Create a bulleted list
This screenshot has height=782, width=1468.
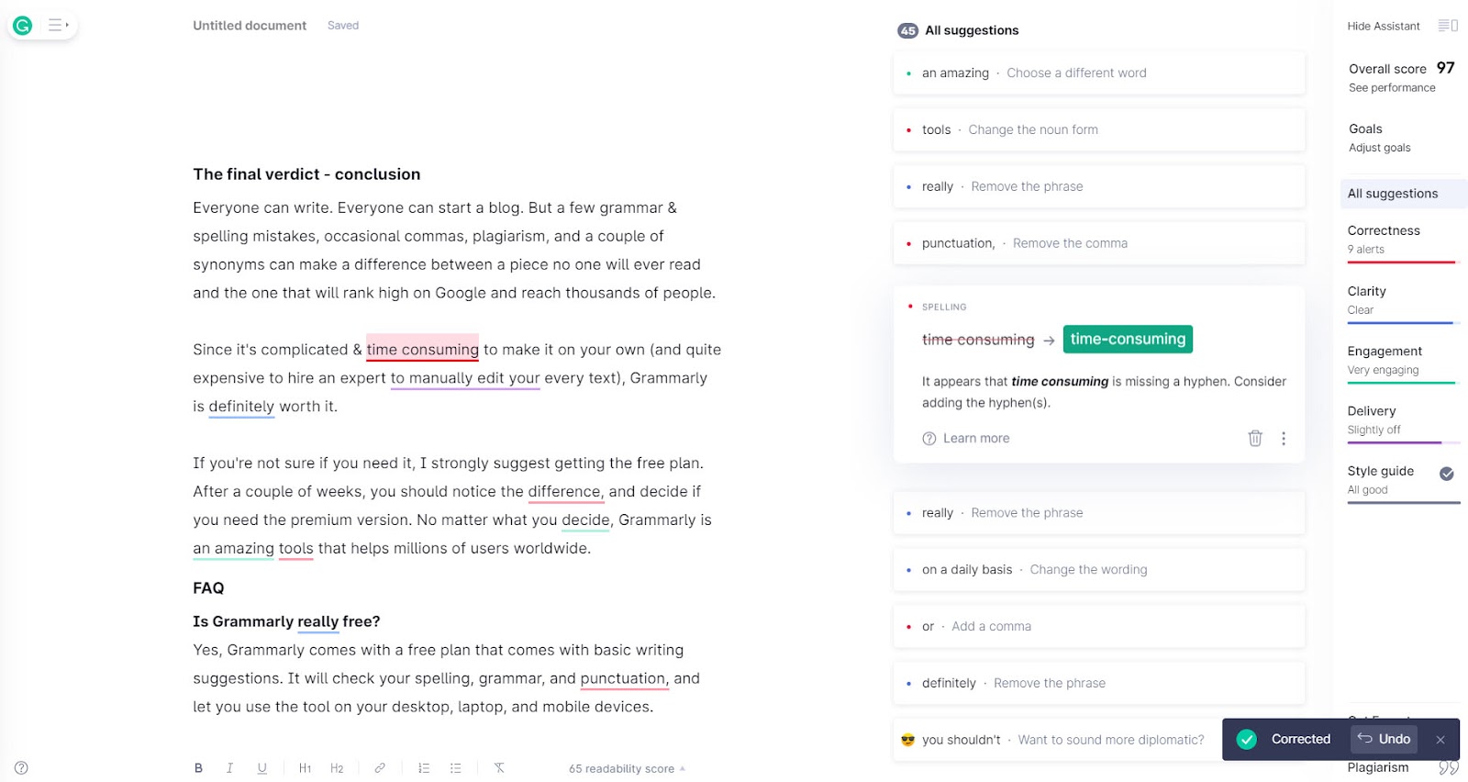pos(456,768)
